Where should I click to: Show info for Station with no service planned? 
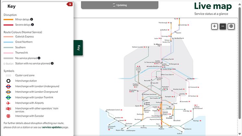(x=52, y=63)
